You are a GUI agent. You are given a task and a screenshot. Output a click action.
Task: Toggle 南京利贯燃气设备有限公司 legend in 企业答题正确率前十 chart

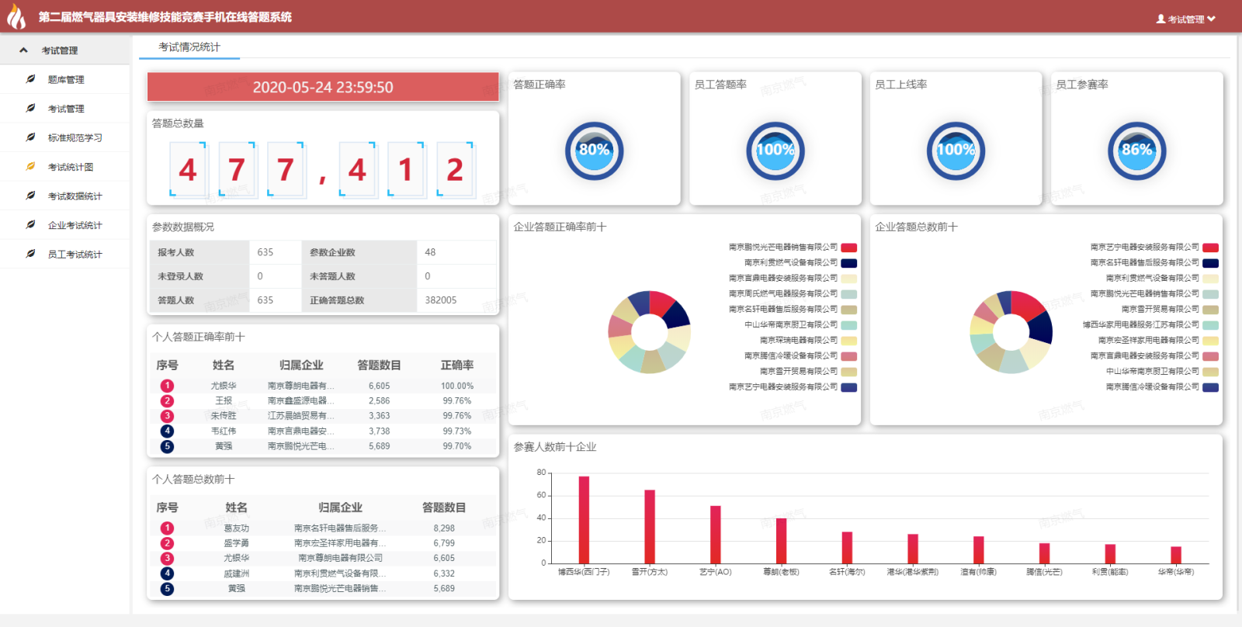[848, 263]
